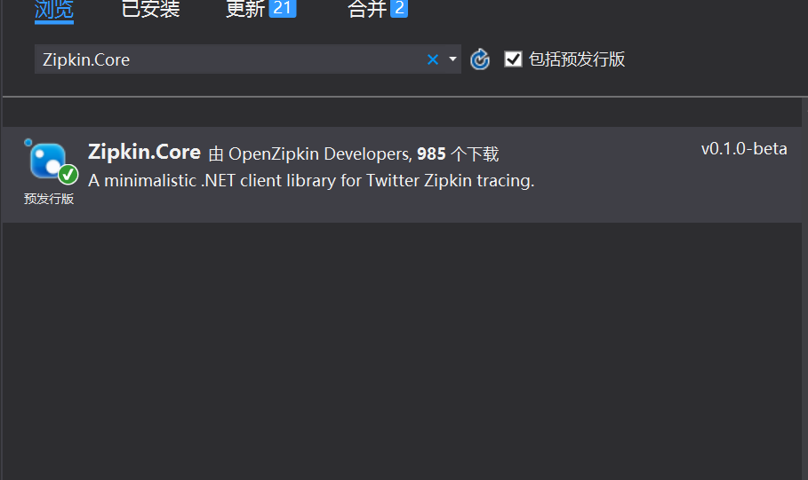The width and height of the screenshot is (808, 480).
Task: Clear the search text with the X
Action: tap(433, 59)
